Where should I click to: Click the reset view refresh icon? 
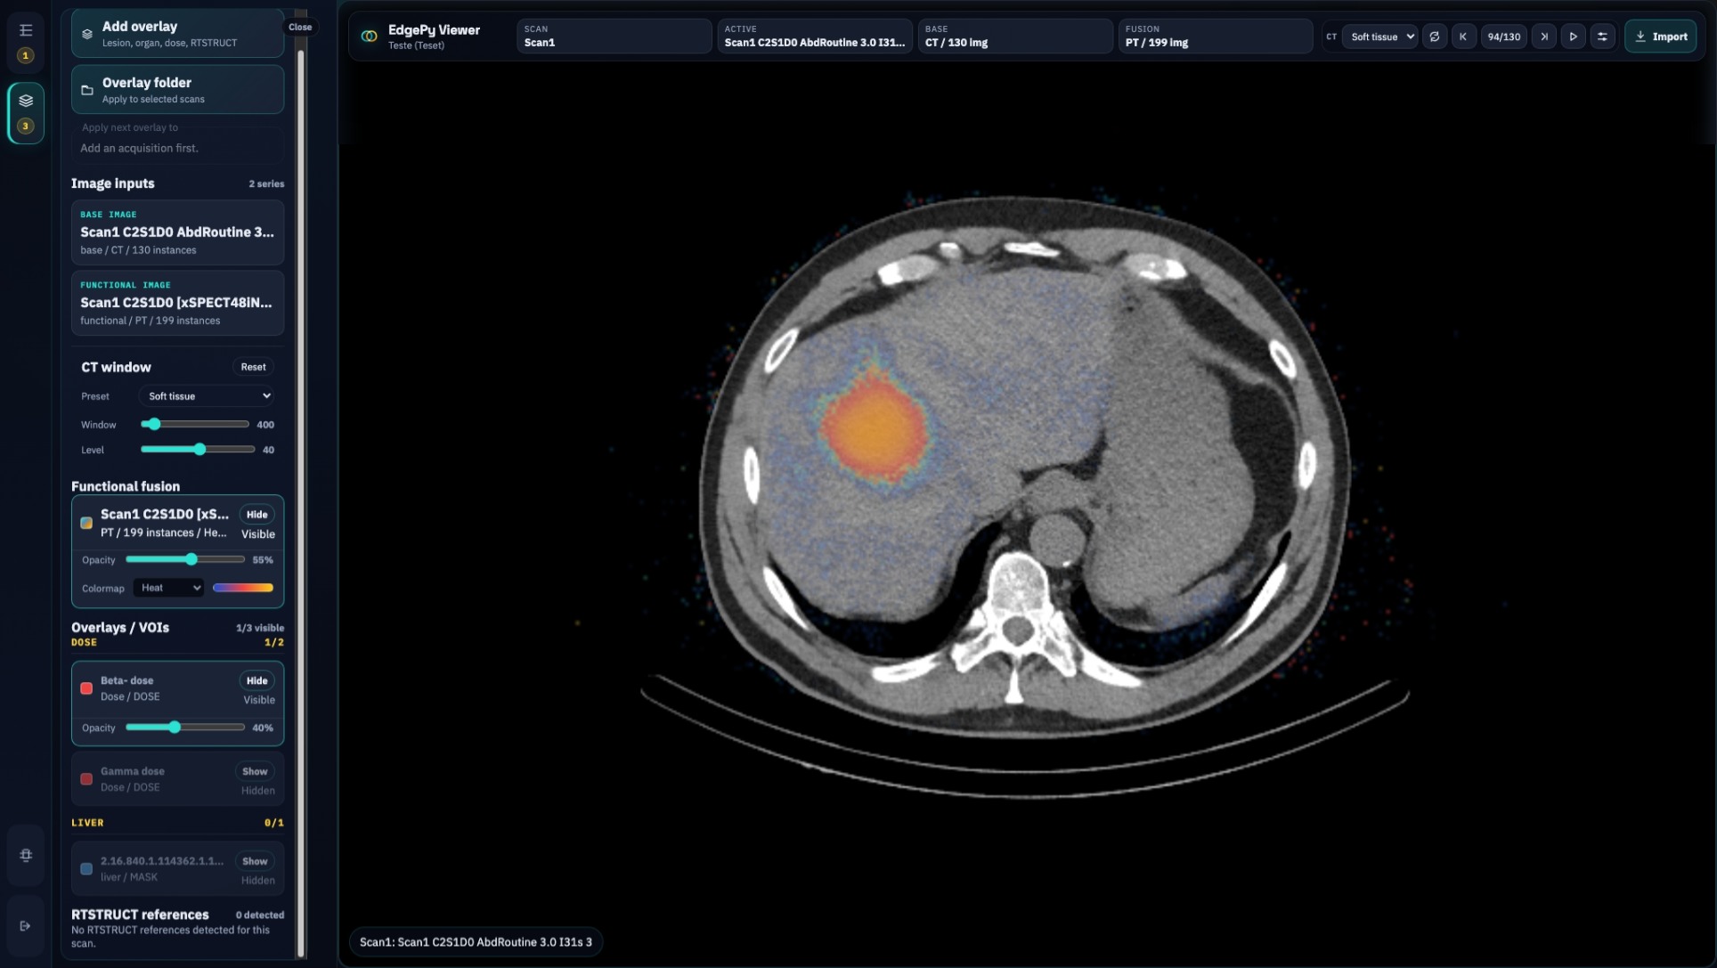(x=1434, y=37)
